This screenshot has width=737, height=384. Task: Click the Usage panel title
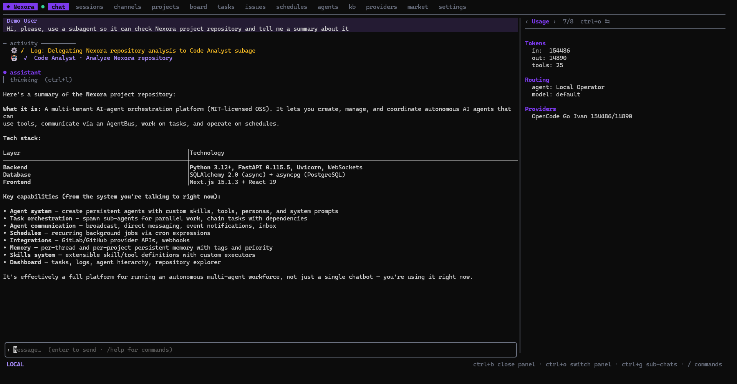click(540, 22)
